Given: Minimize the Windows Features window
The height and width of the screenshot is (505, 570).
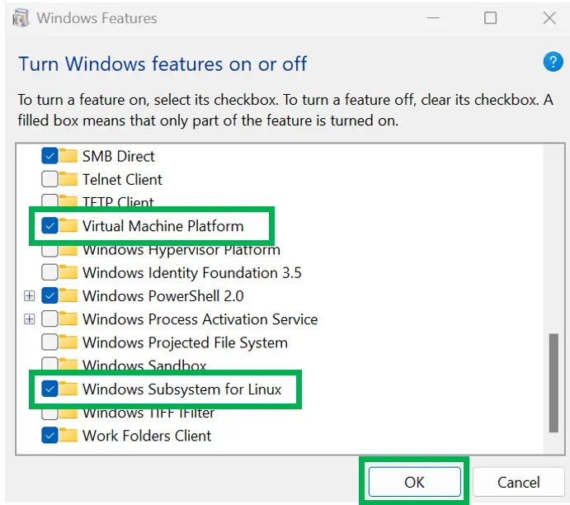Looking at the screenshot, I should (x=433, y=17).
